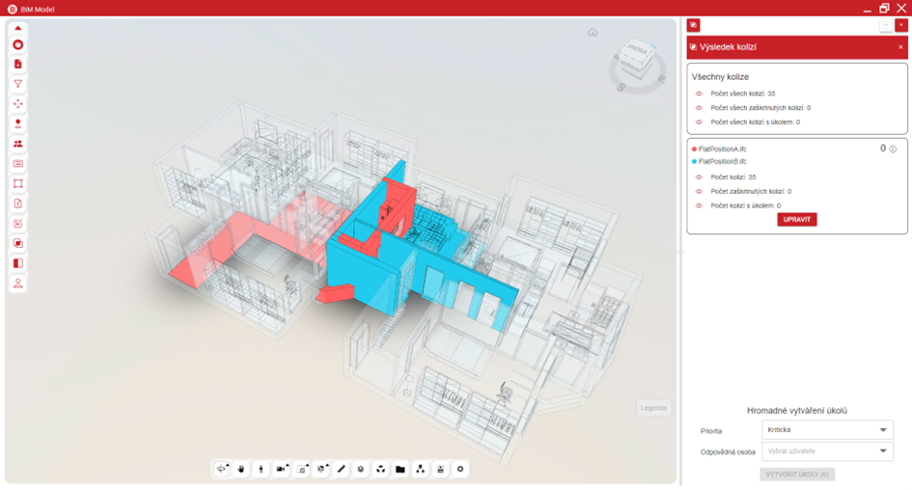The width and height of the screenshot is (912, 490).
Task: Open the Priorita dropdown showing Kritická
Action: [827, 430]
